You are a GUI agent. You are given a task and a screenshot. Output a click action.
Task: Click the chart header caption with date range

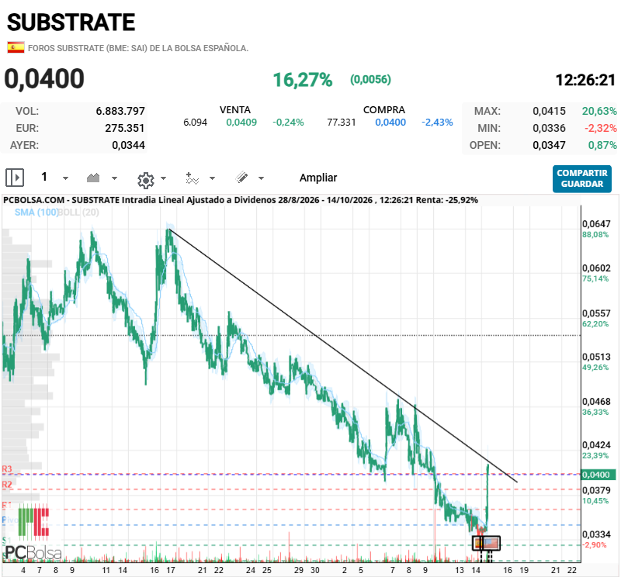pyautogui.click(x=241, y=200)
